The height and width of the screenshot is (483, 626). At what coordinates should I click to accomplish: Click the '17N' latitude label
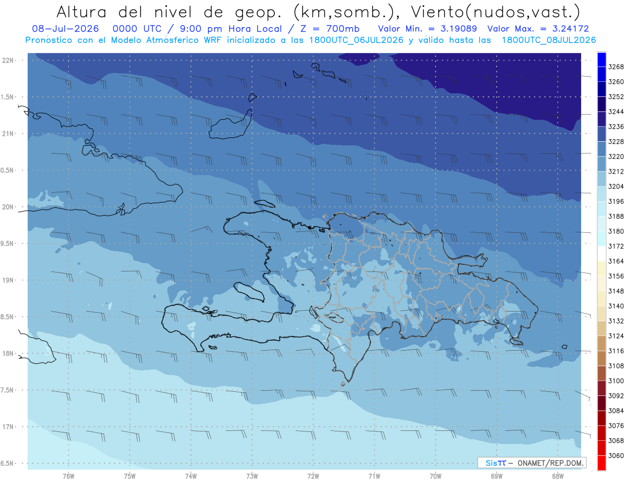click(8, 427)
